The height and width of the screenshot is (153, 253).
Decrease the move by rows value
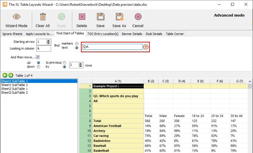pyautogui.click(x=81, y=66)
